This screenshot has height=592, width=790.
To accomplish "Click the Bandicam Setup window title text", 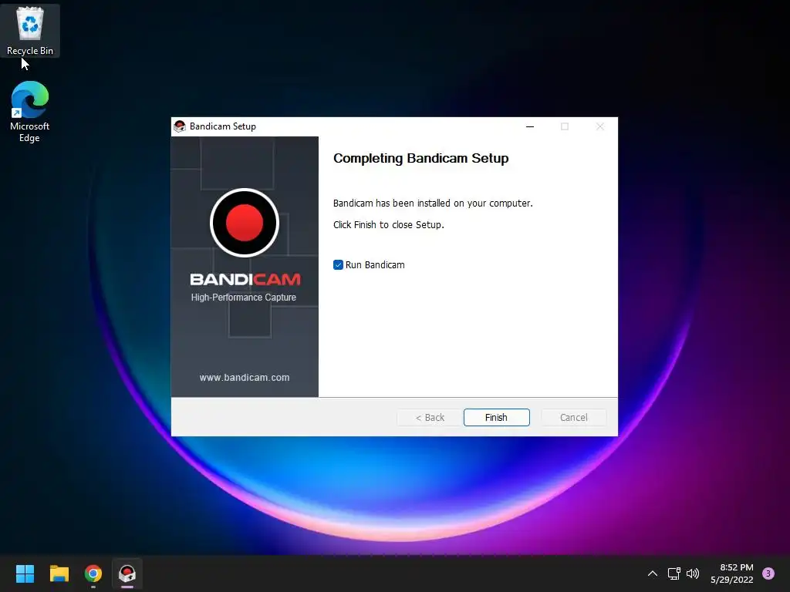I will pyautogui.click(x=223, y=126).
